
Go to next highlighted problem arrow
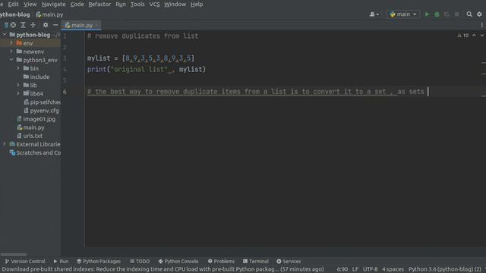coord(482,36)
